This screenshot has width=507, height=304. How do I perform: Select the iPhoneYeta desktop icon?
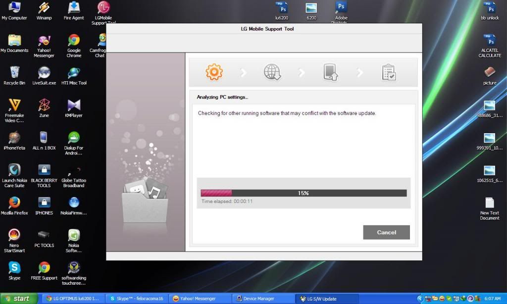coord(14,141)
